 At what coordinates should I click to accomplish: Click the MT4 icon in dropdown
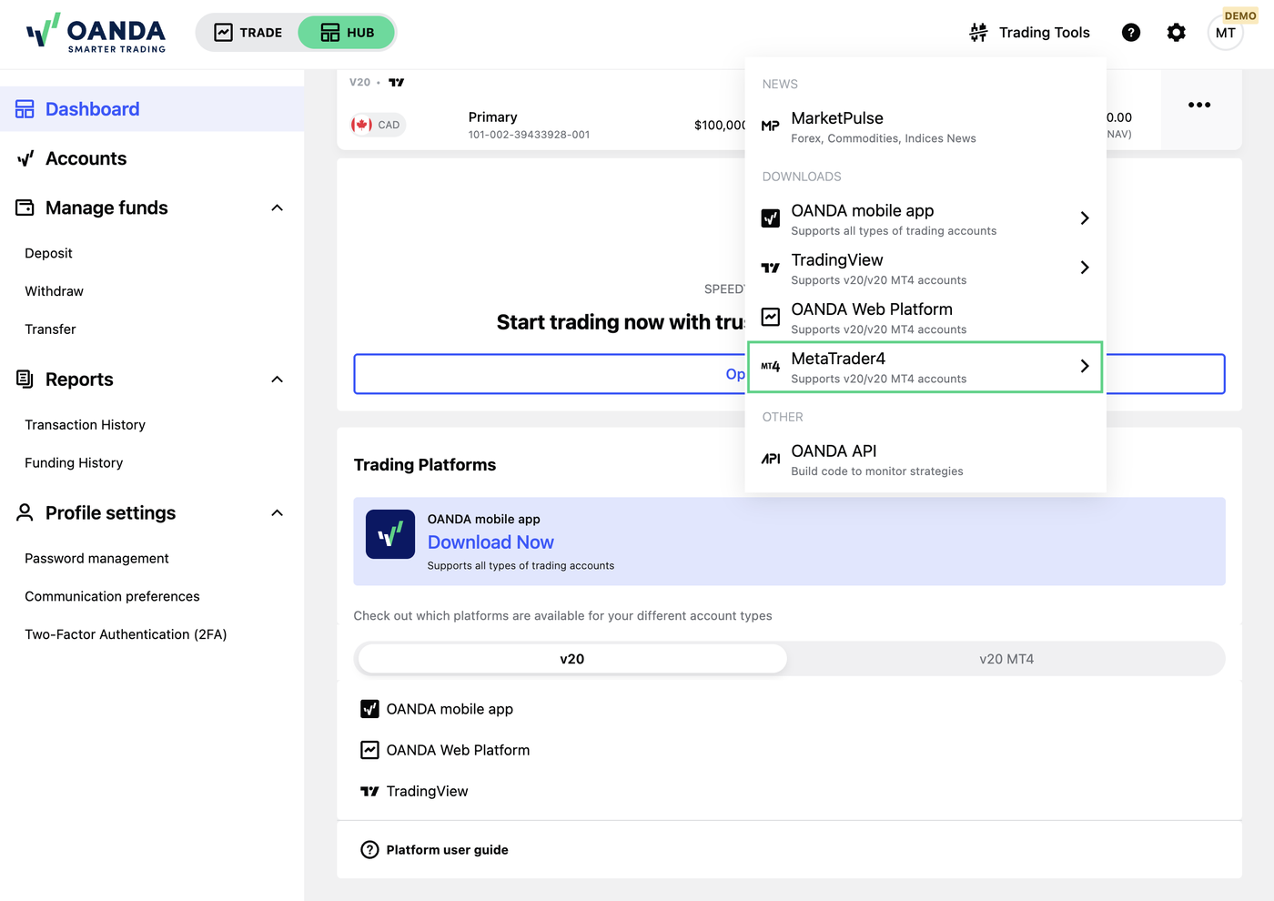coord(771,366)
